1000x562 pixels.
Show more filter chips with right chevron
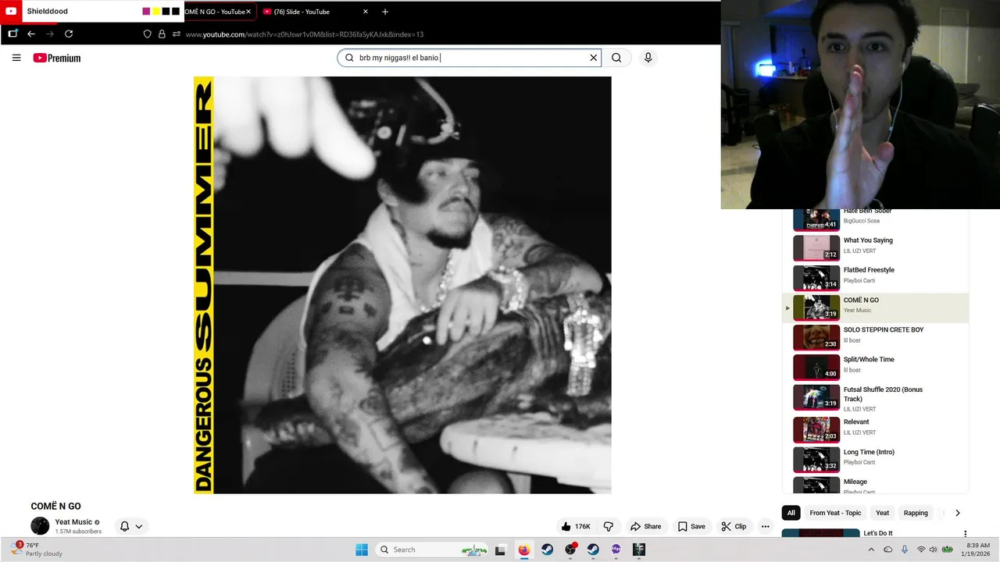[x=958, y=513]
